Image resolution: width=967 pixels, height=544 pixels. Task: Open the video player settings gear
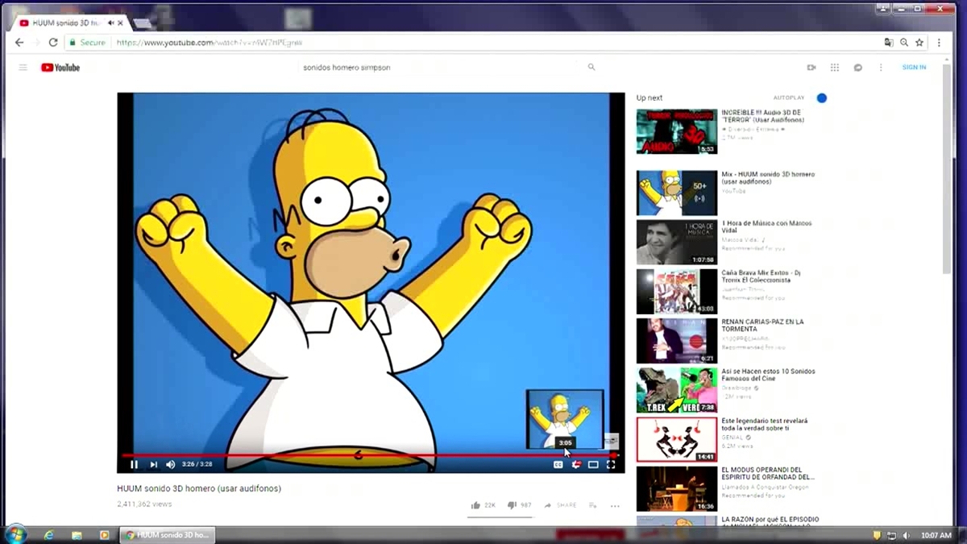pyautogui.click(x=576, y=464)
